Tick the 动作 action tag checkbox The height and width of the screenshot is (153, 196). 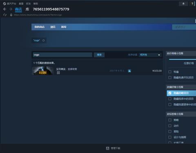(x=170, y=126)
